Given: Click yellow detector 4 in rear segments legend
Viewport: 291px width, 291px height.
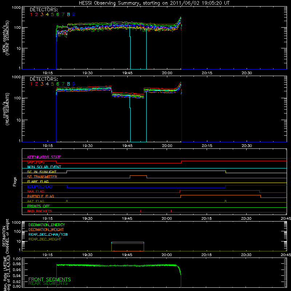Looking at the screenshot, I should [47, 84].
